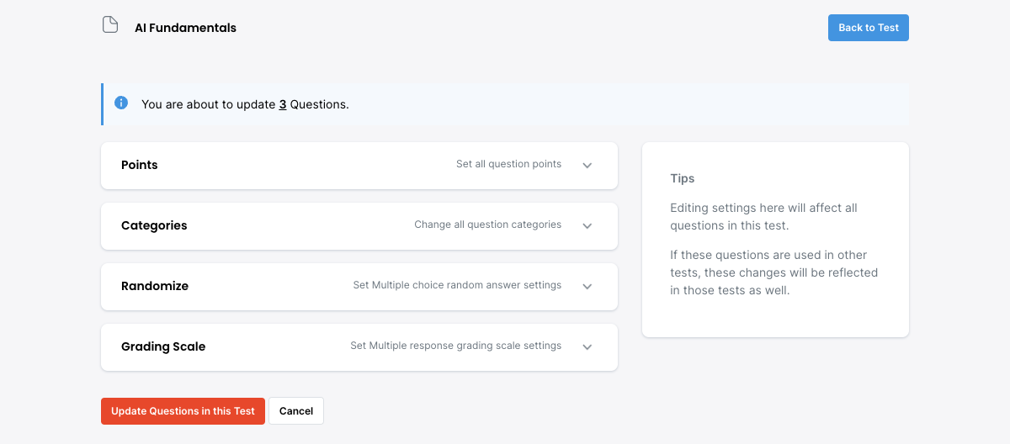Click the blue info icon in the notice
Image resolution: width=1010 pixels, height=444 pixels.
click(x=121, y=103)
